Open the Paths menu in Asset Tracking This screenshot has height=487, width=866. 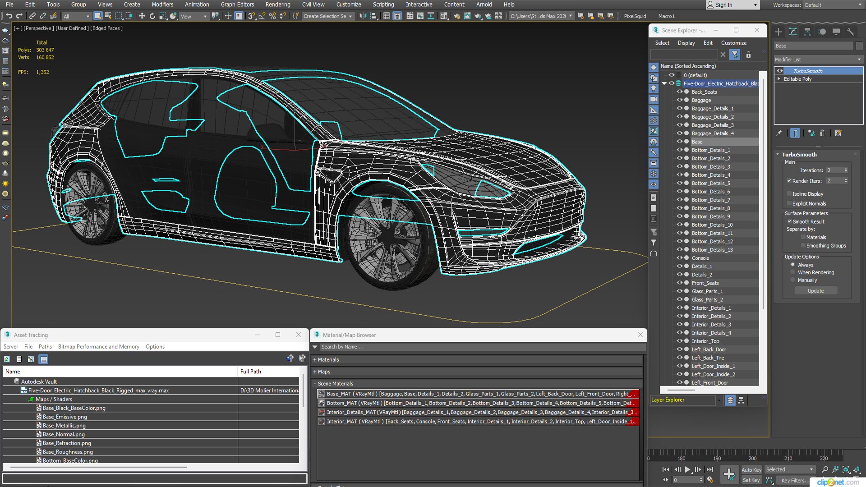pos(45,347)
